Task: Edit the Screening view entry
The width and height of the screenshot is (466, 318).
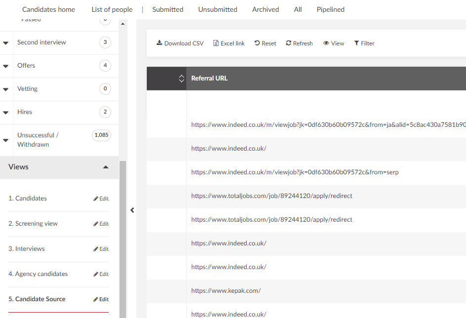Action: coord(101,224)
